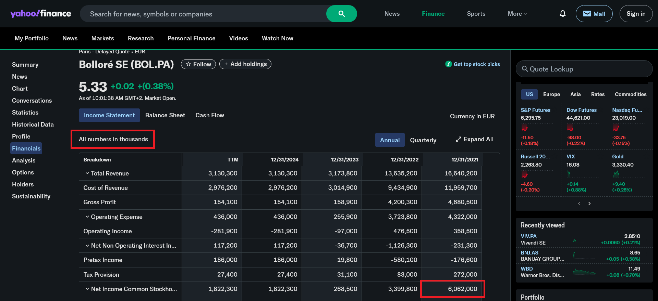658x301 pixels.
Task: Open BNJ.AS recently viewed quote
Action: coord(529,253)
